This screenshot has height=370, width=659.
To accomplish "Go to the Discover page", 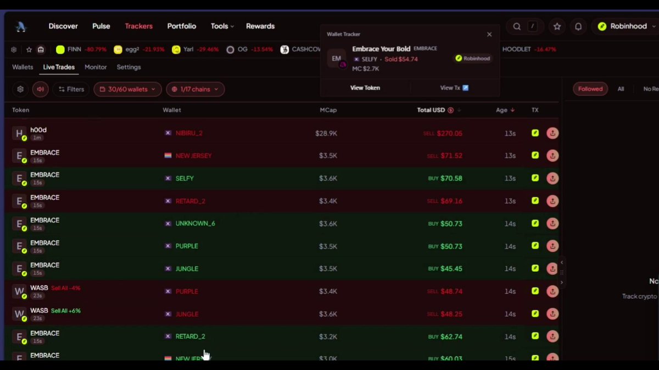I will [x=63, y=26].
